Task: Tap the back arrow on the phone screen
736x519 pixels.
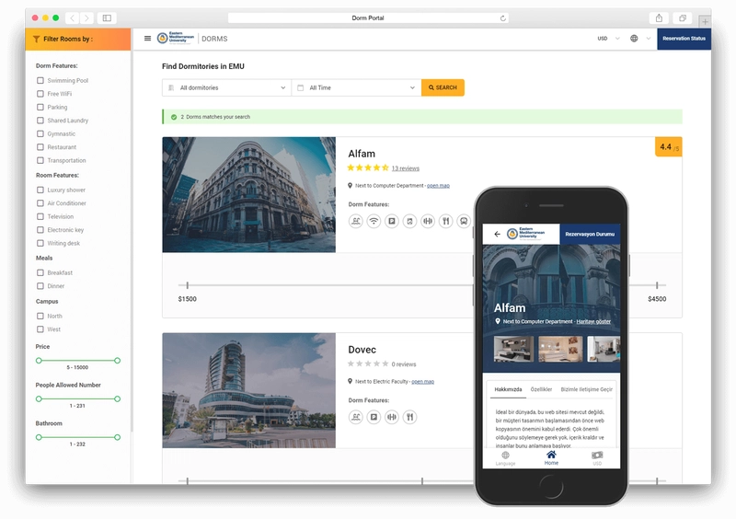Action: (x=497, y=234)
